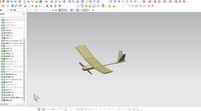The image size is (201, 111).
Task: Select feature (17) in the navigator tree
Action: click(9, 54)
